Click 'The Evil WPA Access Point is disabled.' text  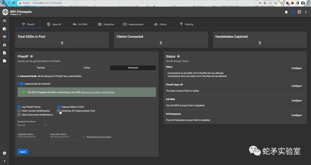click(x=185, y=106)
